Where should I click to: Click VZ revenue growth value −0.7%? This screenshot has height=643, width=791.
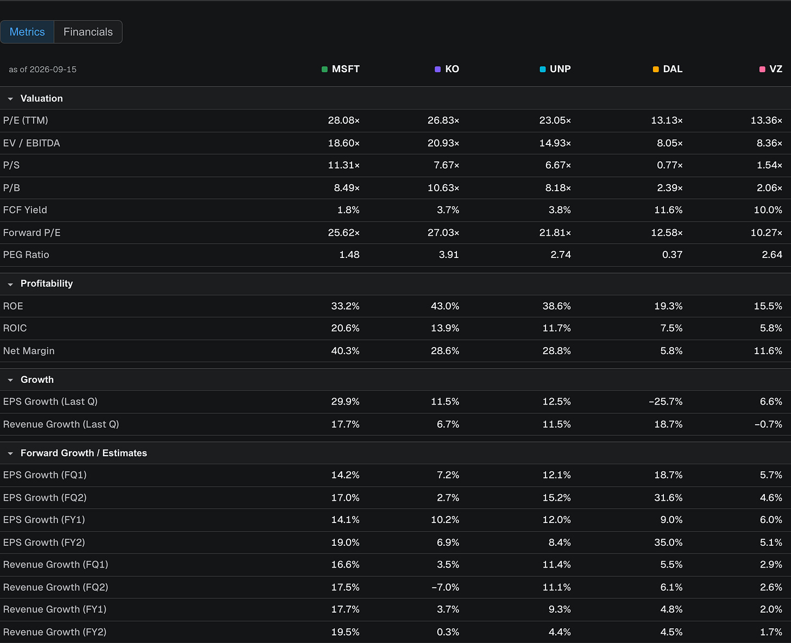(x=768, y=425)
